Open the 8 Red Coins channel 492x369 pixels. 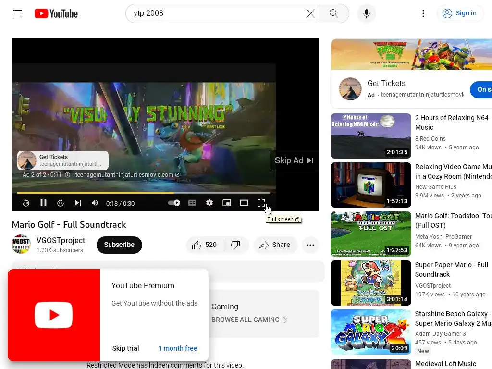coord(430,139)
